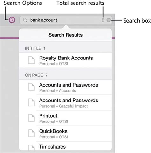Viewport: 151px width, 153px height.
Task: Click page icon for Accounts section result
Action: coord(32,87)
